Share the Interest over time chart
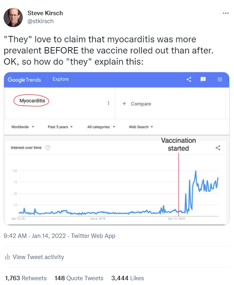Image resolution: width=234 pixels, height=285 pixels. tap(218, 148)
